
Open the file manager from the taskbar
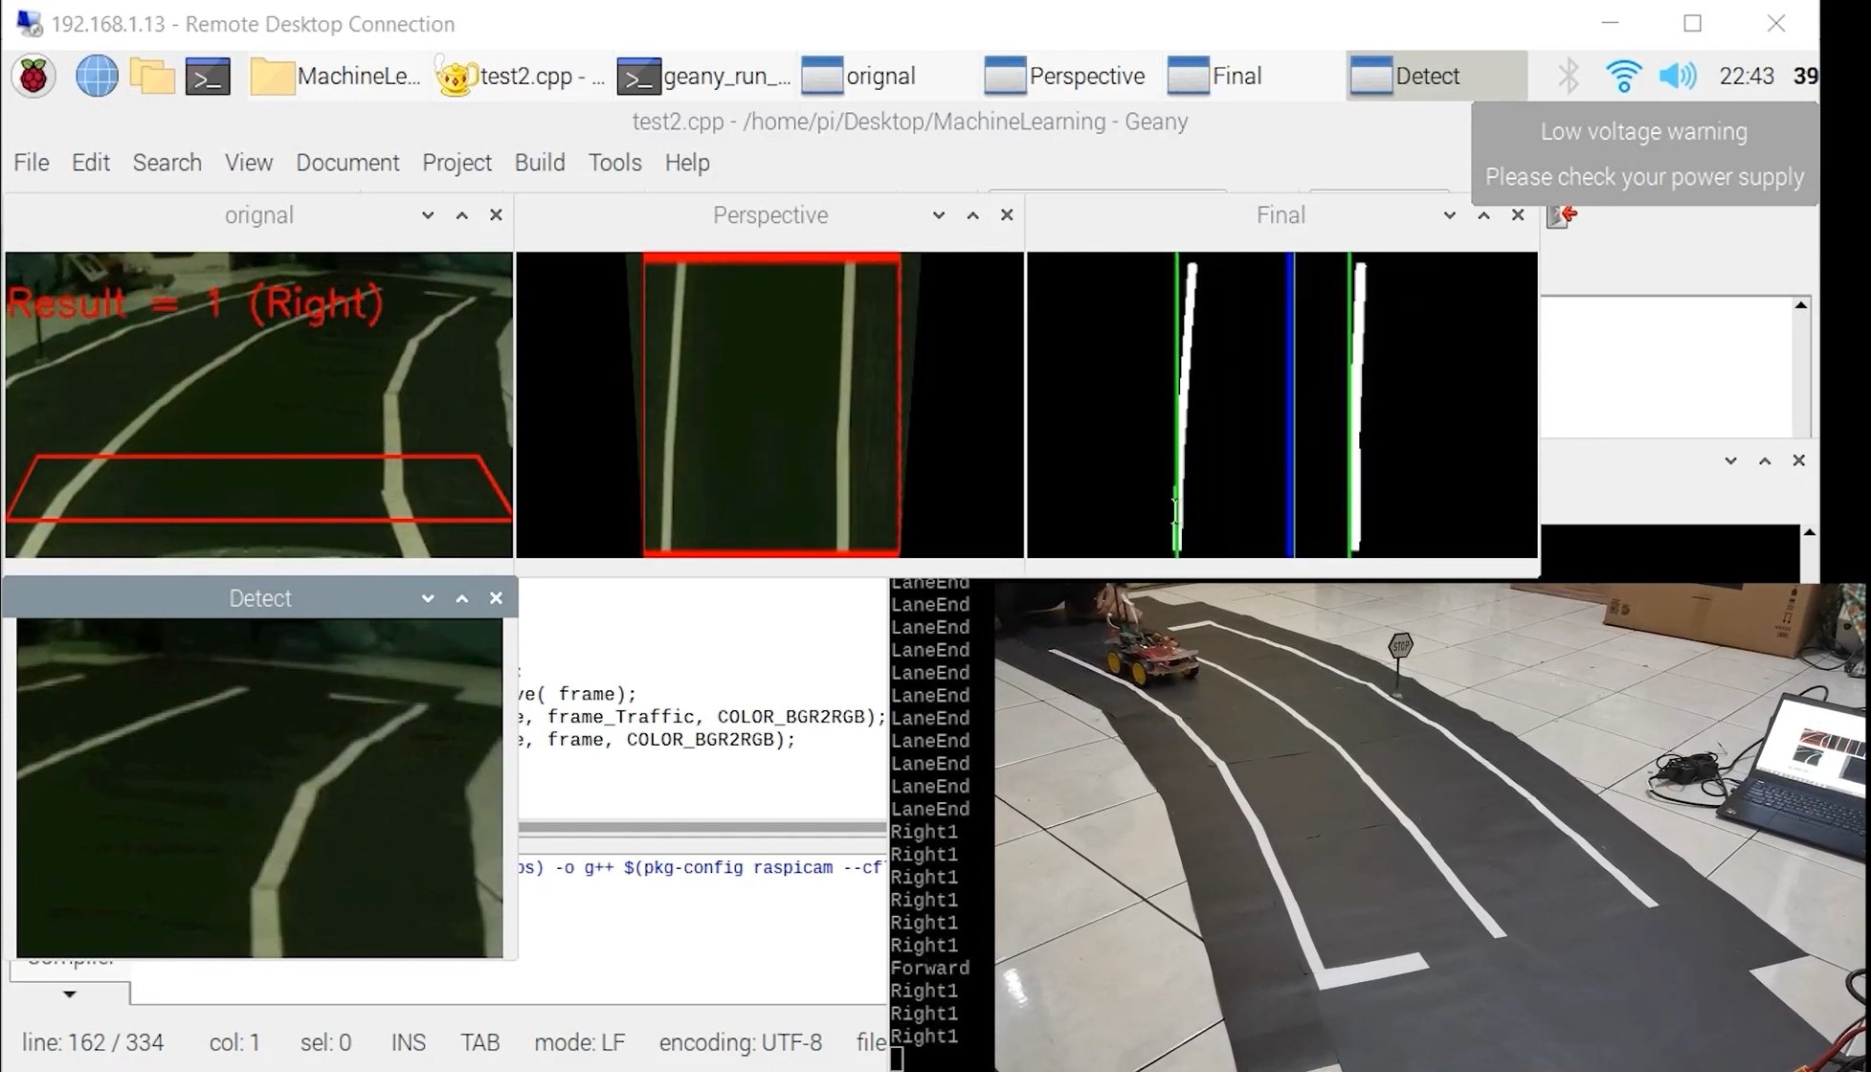pos(152,76)
